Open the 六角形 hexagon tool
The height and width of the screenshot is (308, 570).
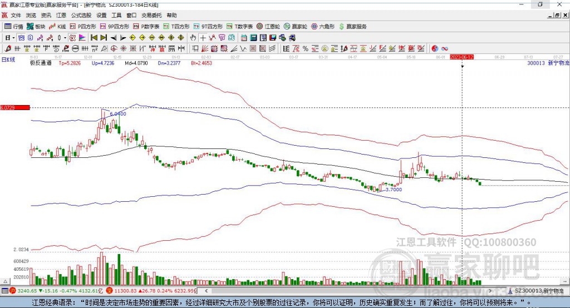[323, 27]
